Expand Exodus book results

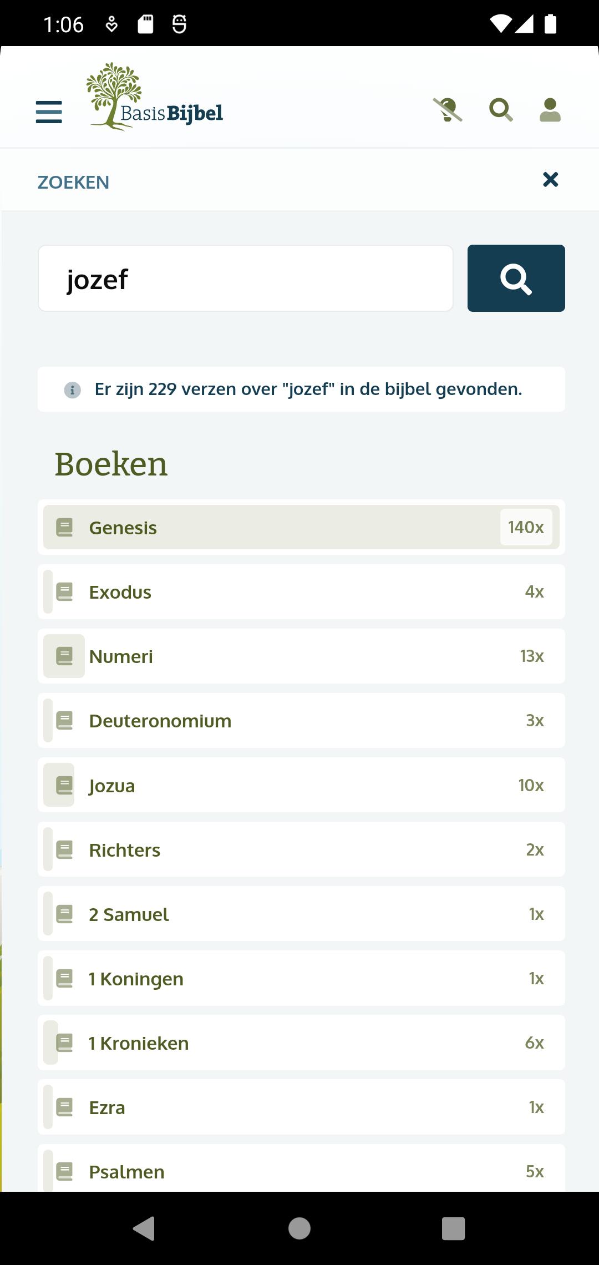pos(301,592)
